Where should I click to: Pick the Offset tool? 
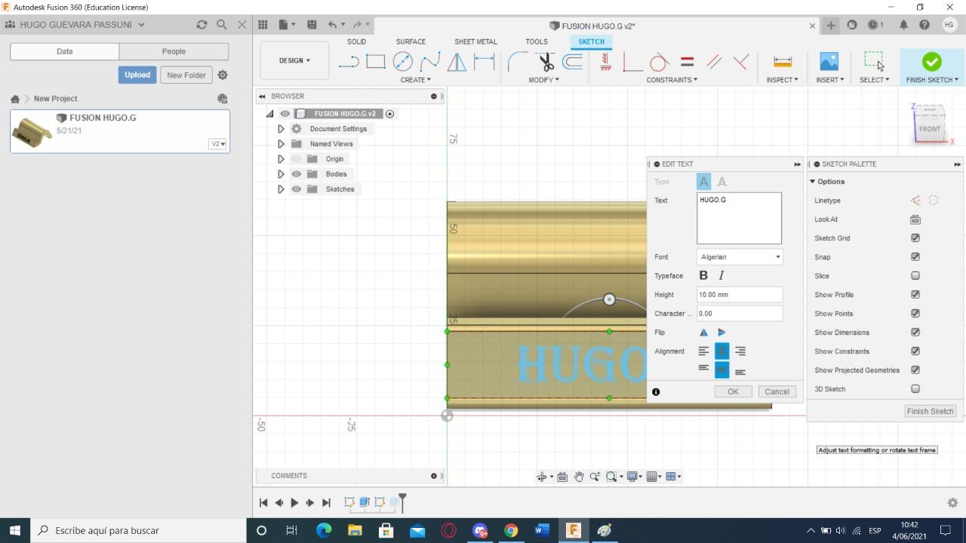[573, 62]
